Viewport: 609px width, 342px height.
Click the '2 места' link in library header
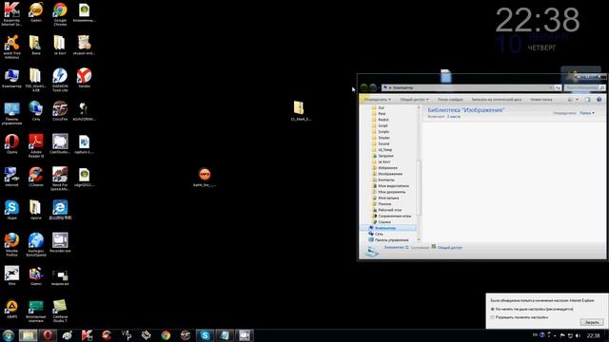point(453,116)
